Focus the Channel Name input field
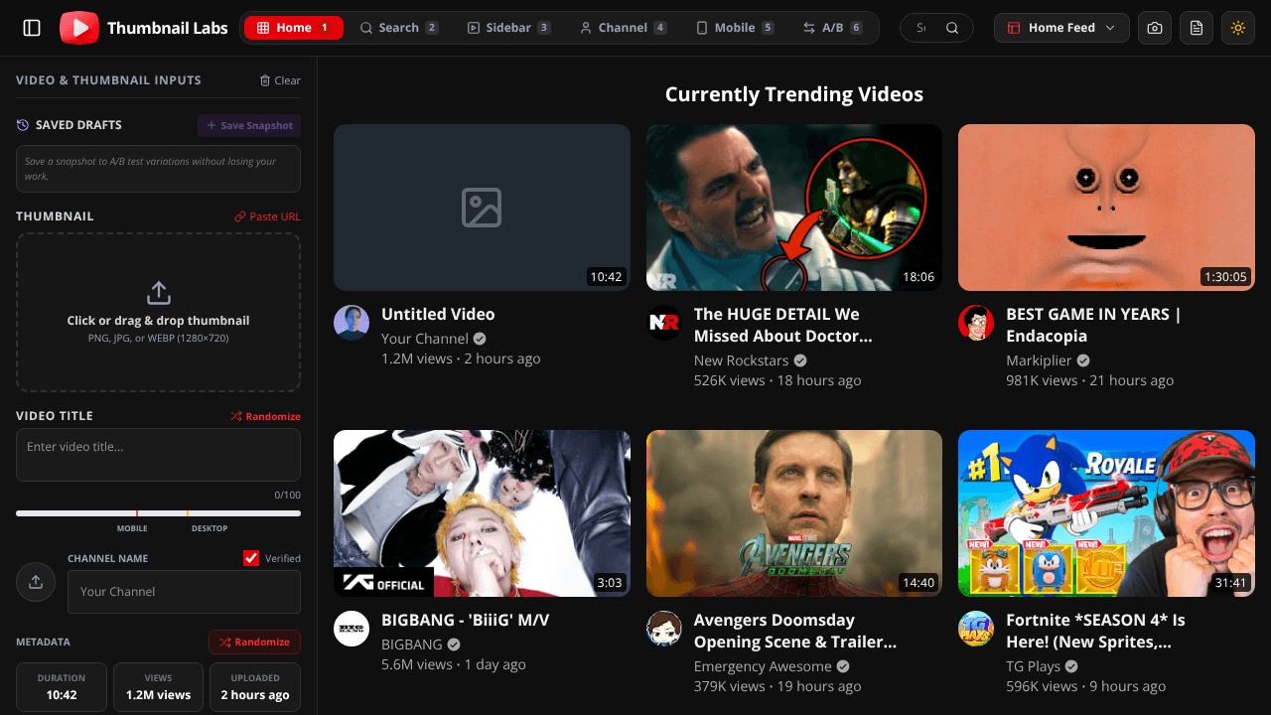The height and width of the screenshot is (715, 1271). pos(184,592)
